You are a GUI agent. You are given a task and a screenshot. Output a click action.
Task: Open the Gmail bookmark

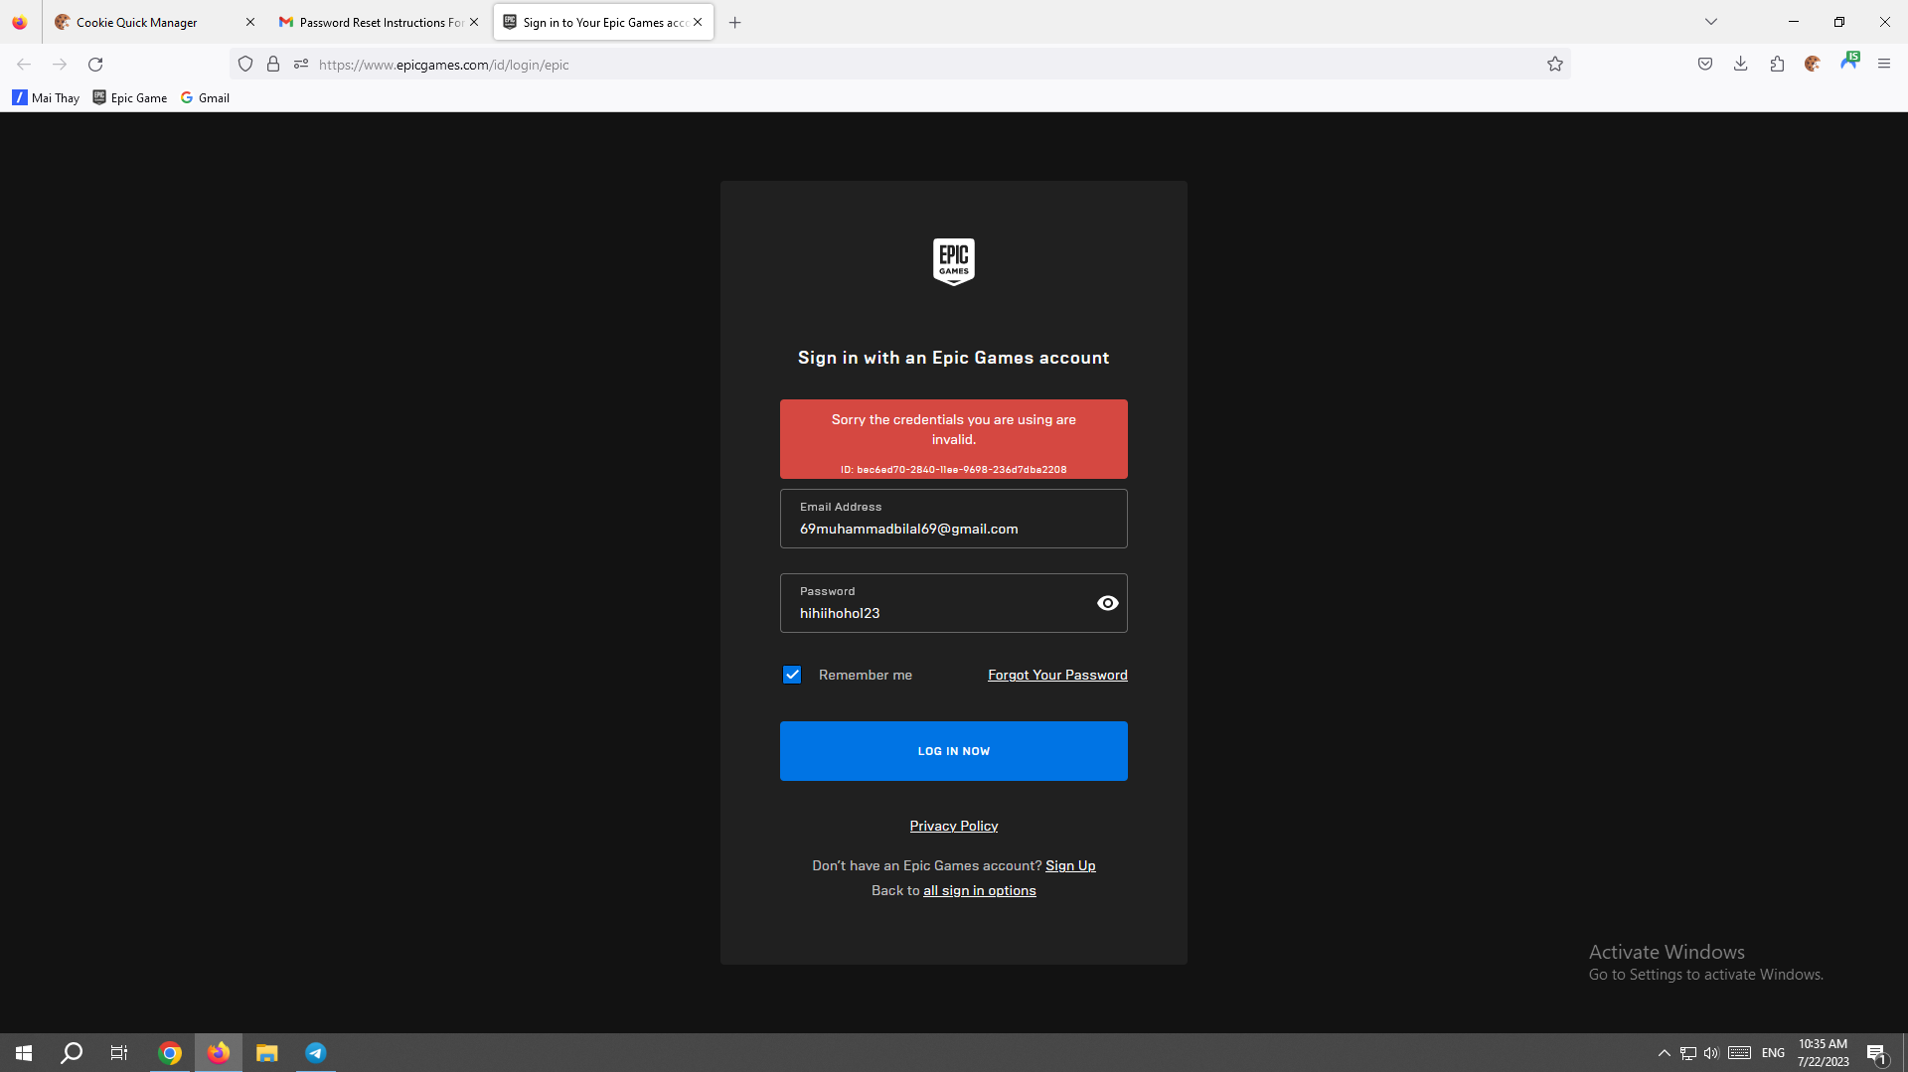tap(205, 97)
